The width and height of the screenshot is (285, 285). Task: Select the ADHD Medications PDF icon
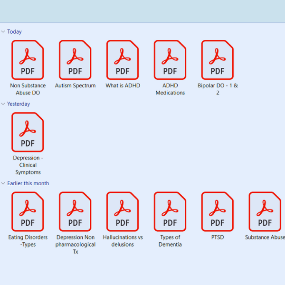[170, 60]
